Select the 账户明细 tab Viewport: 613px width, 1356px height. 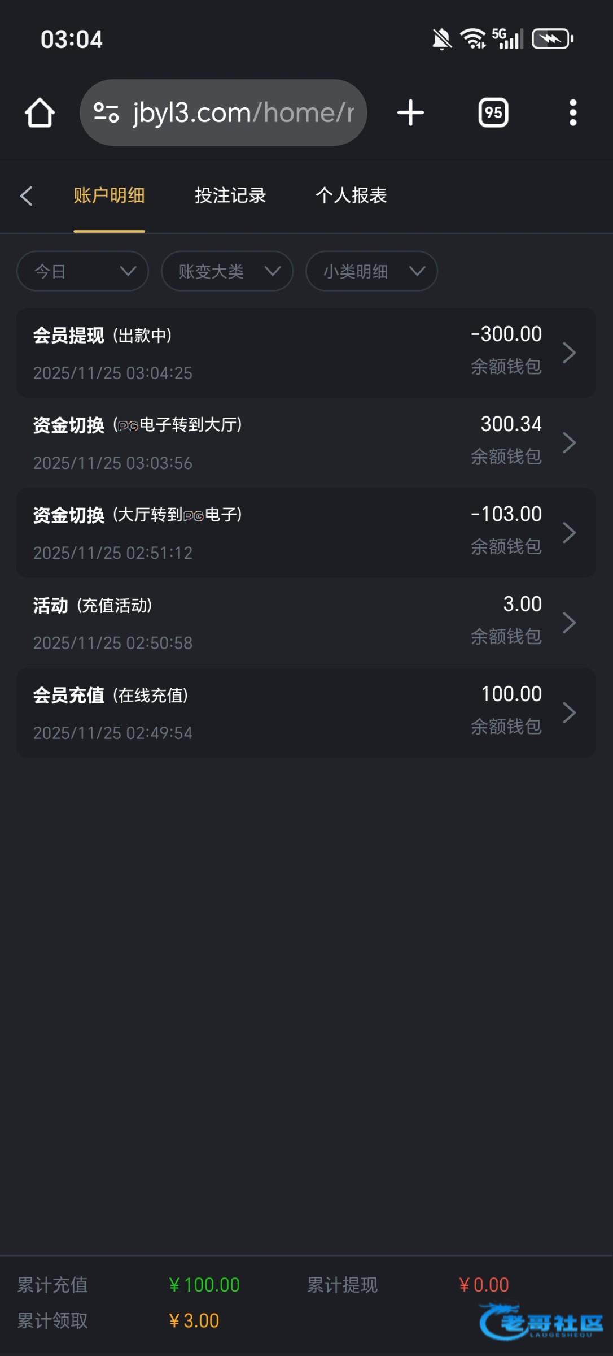click(109, 195)
